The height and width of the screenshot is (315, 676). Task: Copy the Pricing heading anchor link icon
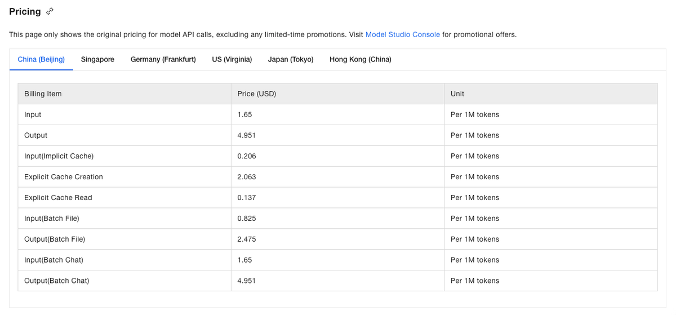click(x=50, y=11)
